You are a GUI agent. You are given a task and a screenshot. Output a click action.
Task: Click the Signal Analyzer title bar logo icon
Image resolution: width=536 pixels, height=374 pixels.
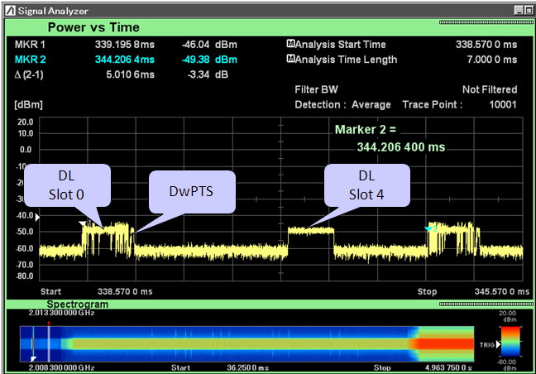point(10,11)
